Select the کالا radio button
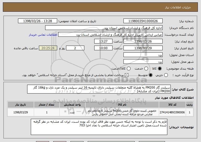 pos(160,69)
